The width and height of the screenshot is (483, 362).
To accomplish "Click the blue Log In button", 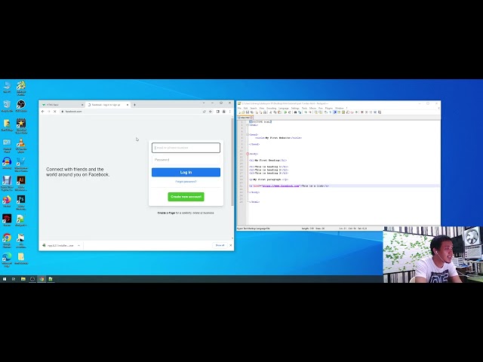I will click(186, 173).
